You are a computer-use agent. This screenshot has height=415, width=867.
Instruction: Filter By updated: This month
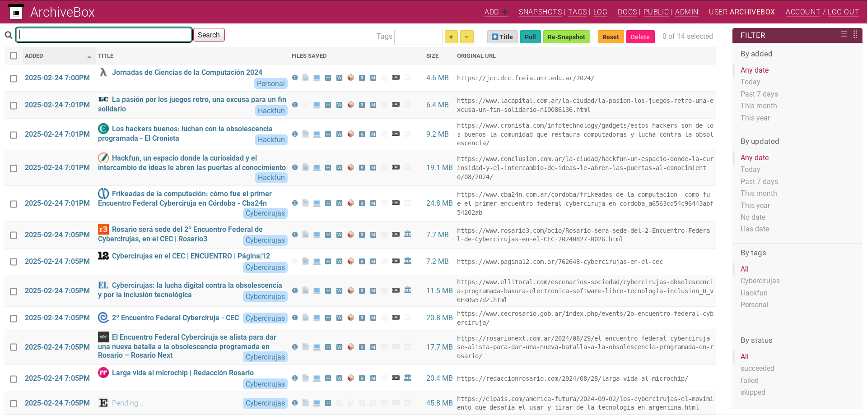pyautogui.click(x=759, y=193)
